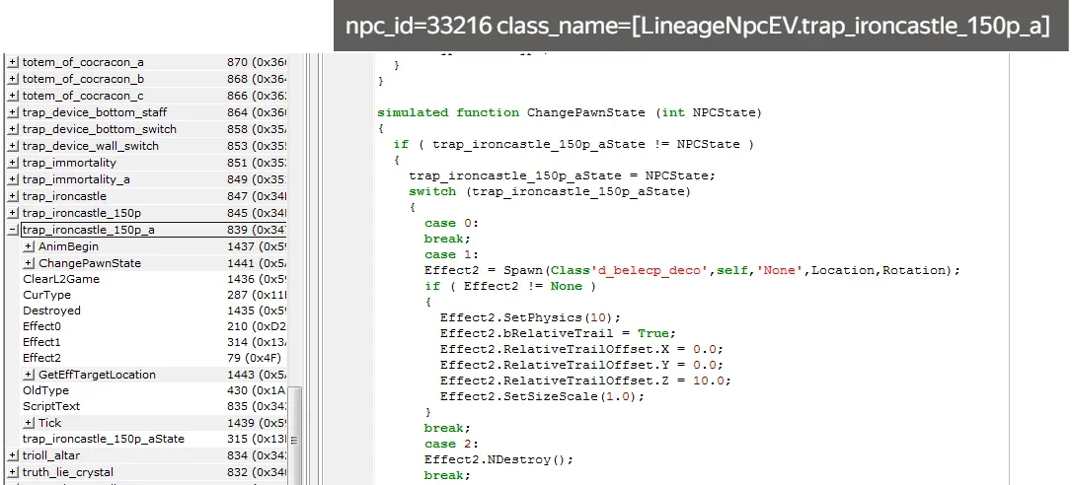Collapse the trap_ironcastle_150p_a node

point(13,230)
